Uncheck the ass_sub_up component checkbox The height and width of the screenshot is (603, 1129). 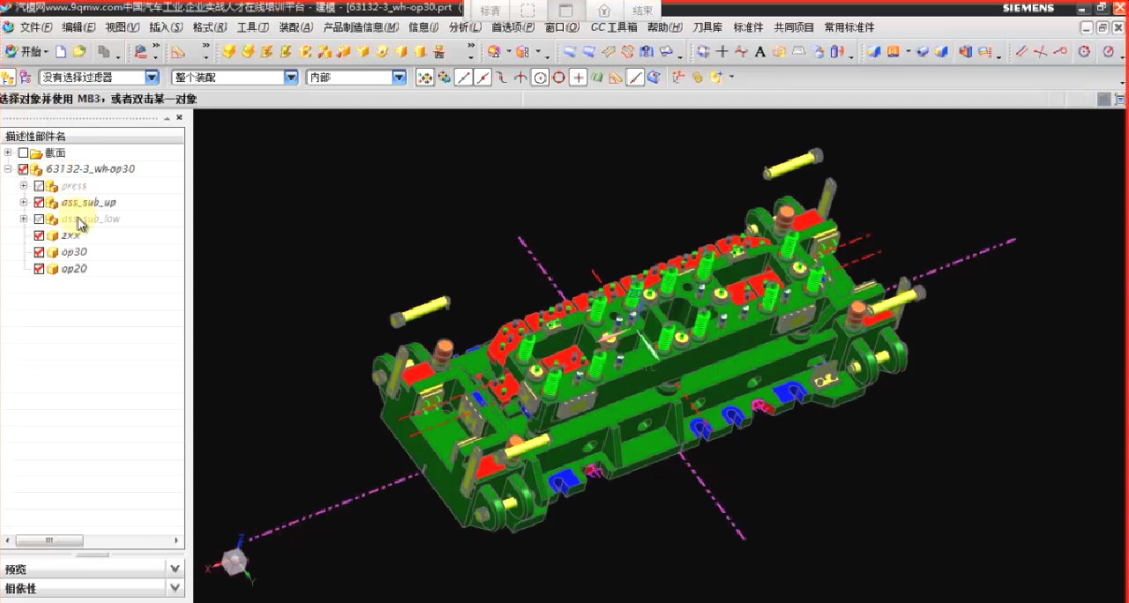pyautogui.click(x=39, y=203)
